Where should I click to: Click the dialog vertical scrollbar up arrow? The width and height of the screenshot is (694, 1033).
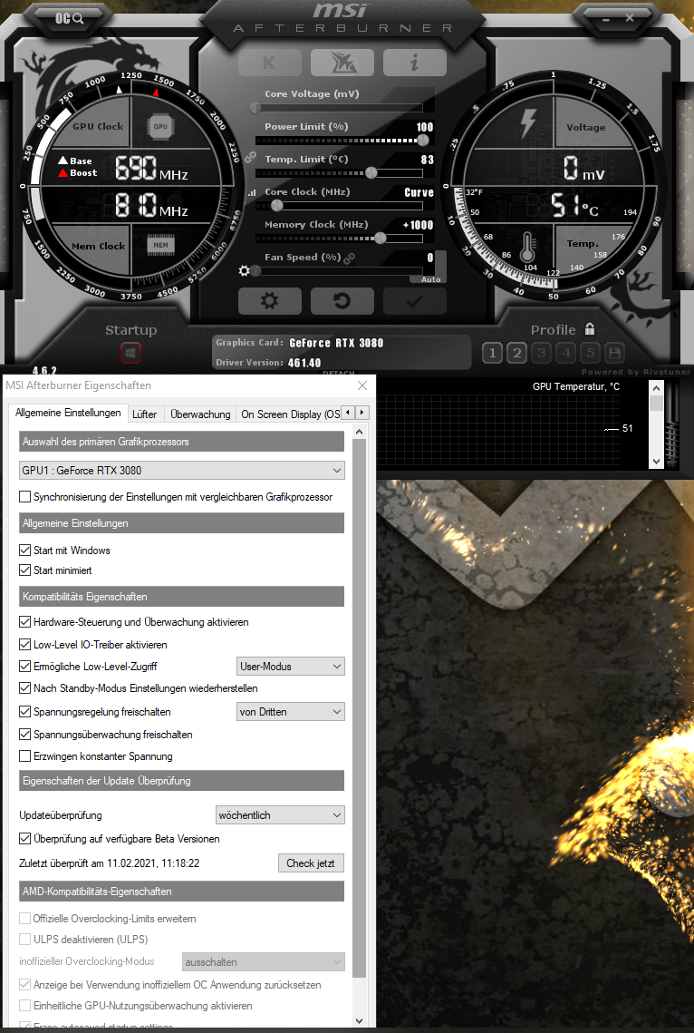[x=359, y=433]
